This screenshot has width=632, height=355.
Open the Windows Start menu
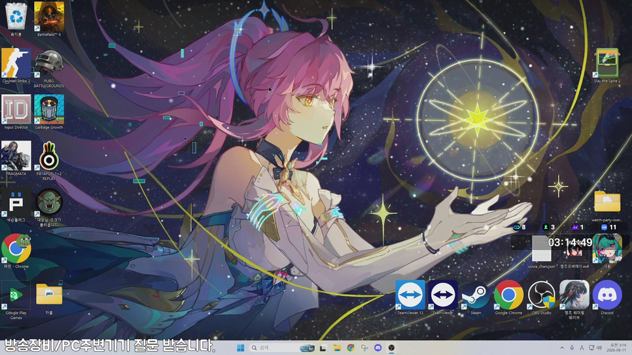241,348
